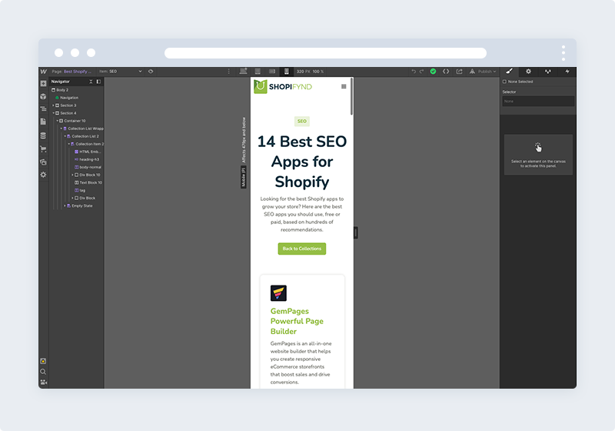Collapse Collection List Wrapper node

61,129
